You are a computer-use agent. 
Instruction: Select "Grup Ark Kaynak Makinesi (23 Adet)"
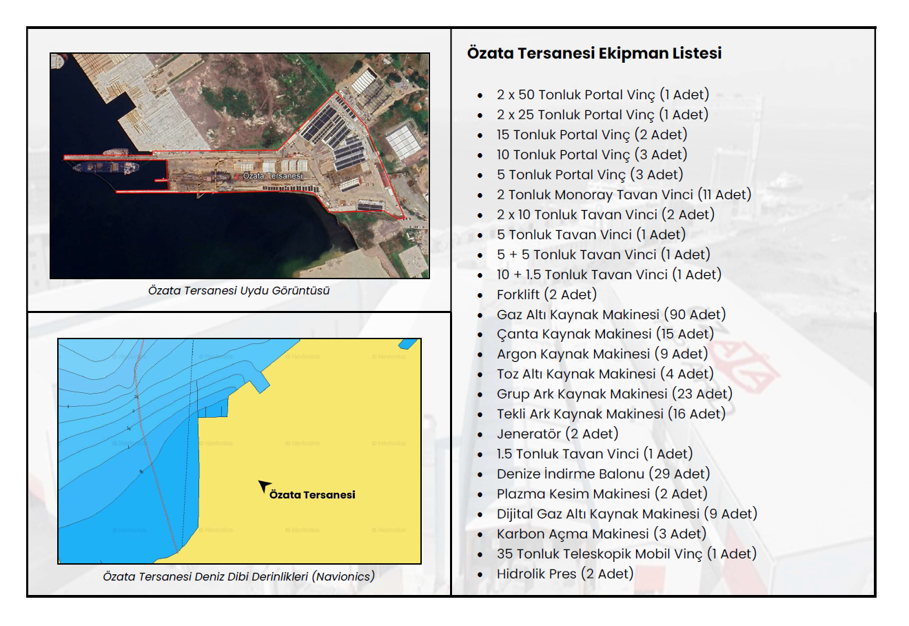(x=615, y=394)
